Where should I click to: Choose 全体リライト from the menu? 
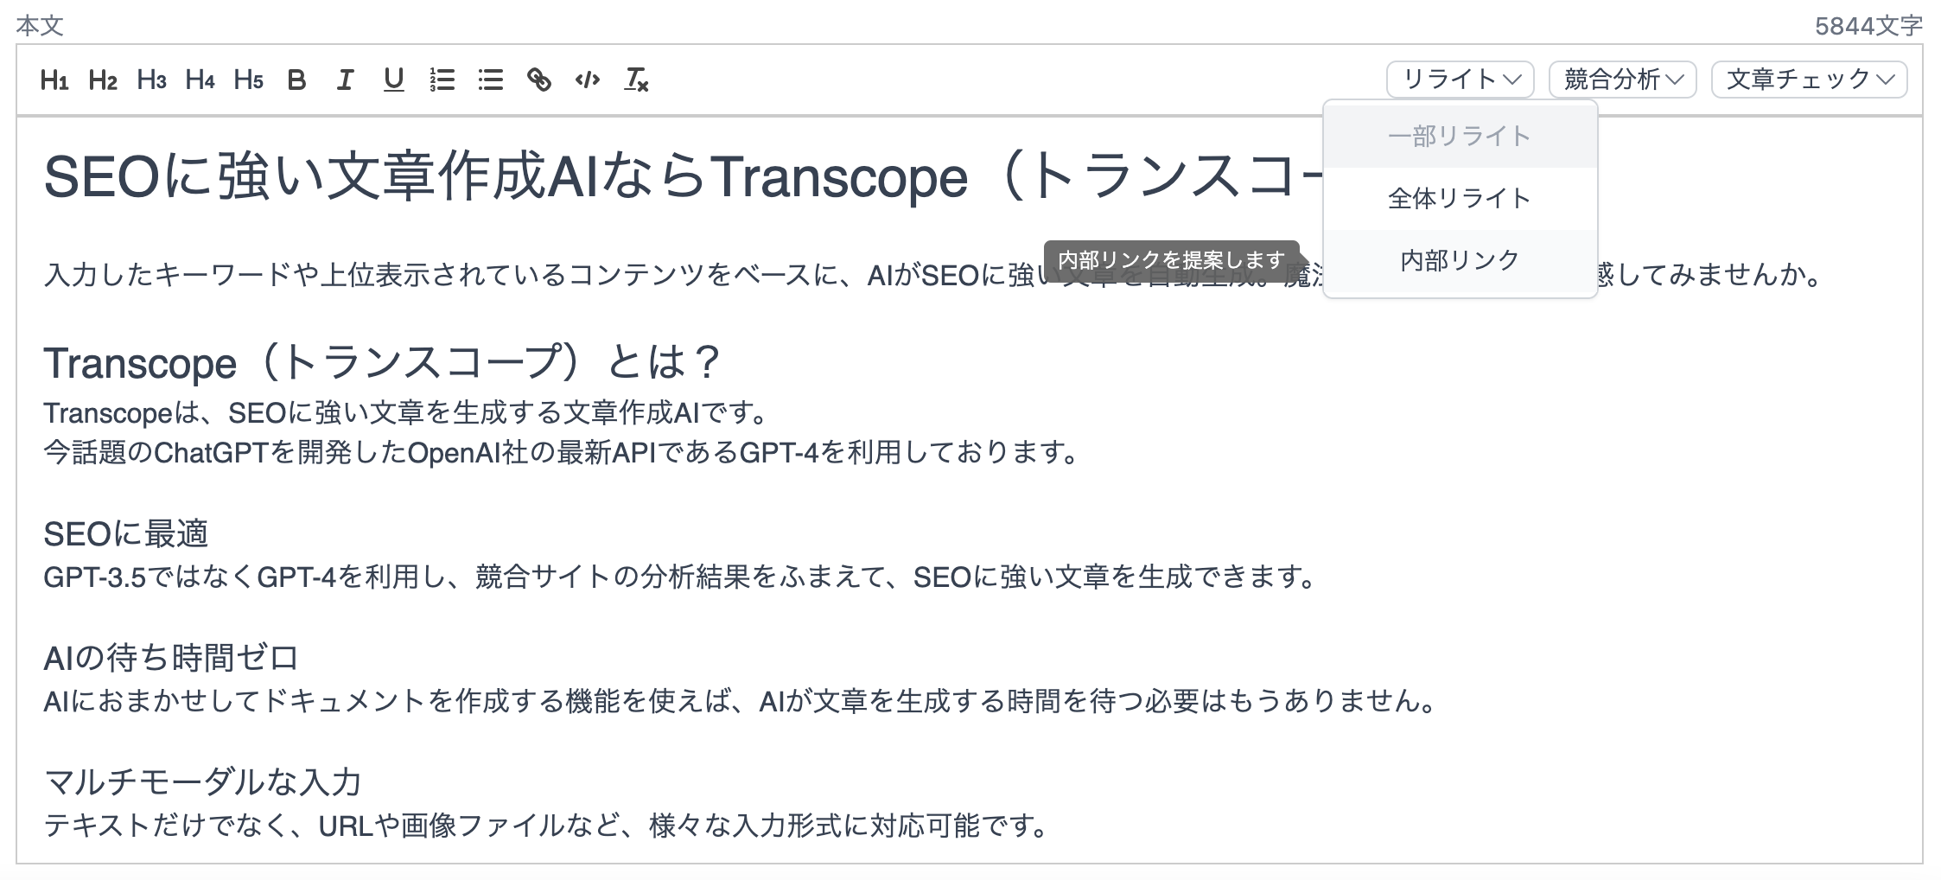click(x=1460, y=198)
